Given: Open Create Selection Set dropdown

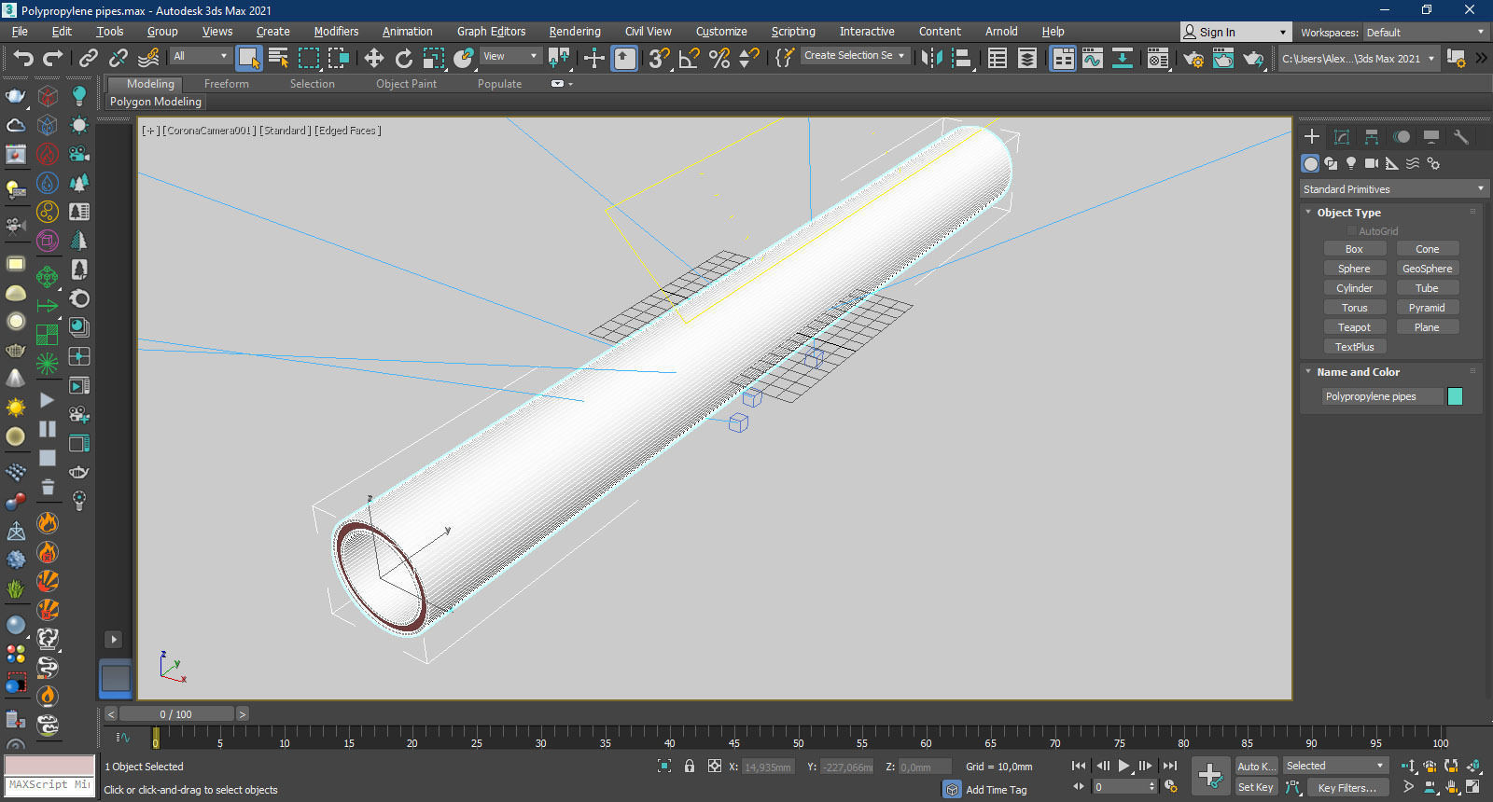Looking at the screenshot, I should tap(855, 56).
